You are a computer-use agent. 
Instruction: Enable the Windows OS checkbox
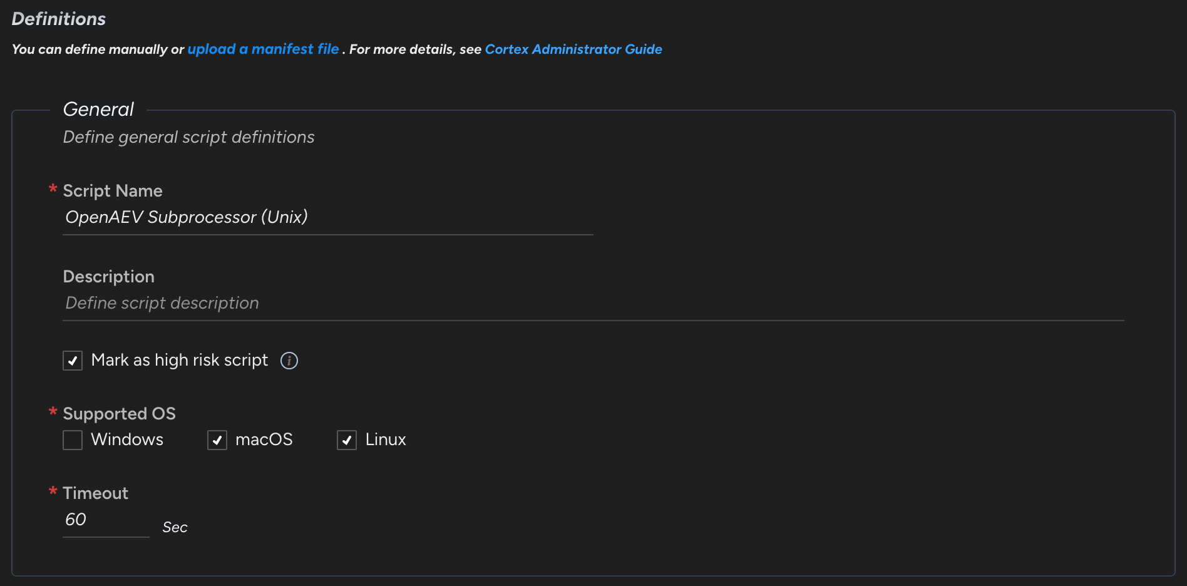pyautogui.click(x=73, y=440)
